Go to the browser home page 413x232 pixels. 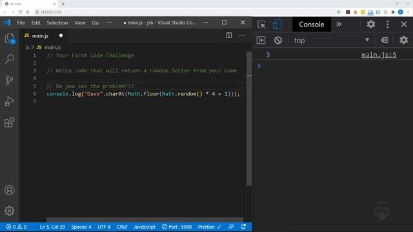tap(28, 12)
